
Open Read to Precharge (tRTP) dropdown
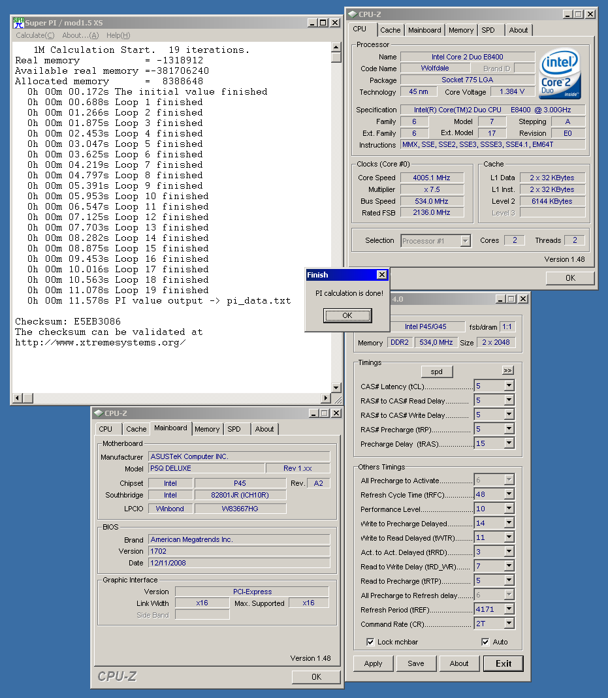pyautogui.click(x=509, y=580)
